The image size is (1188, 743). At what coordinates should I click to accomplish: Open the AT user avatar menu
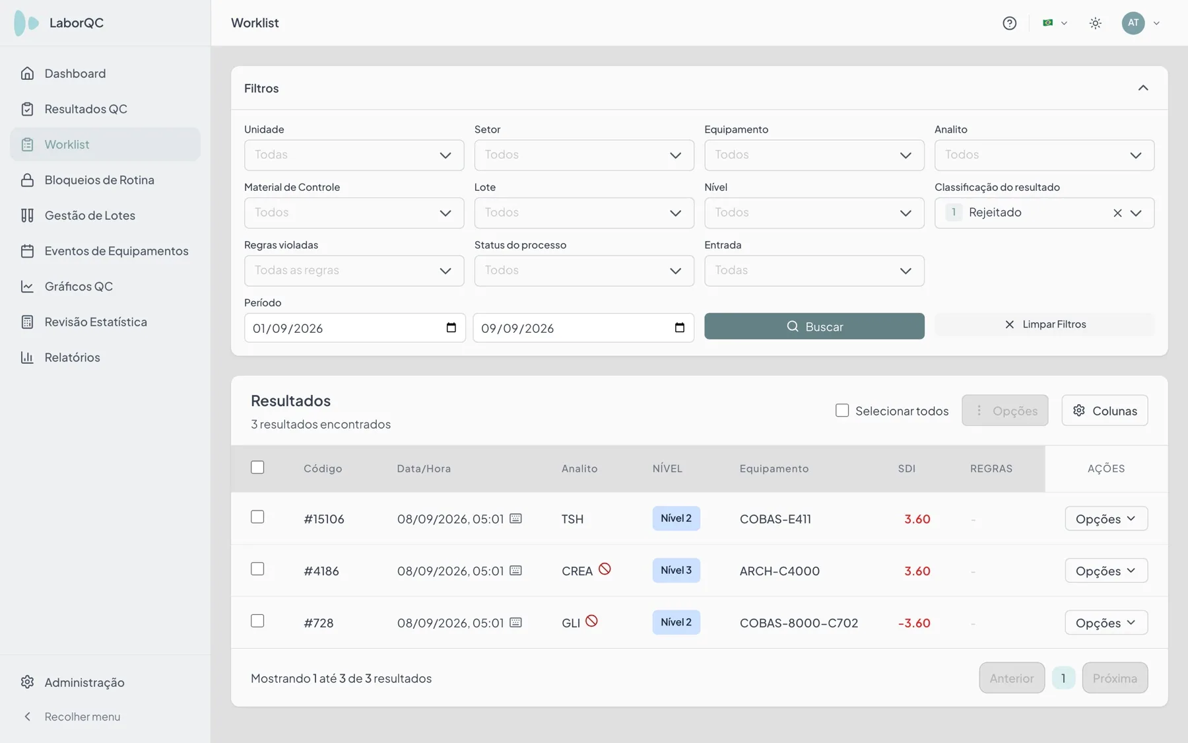click(1140, 23)
